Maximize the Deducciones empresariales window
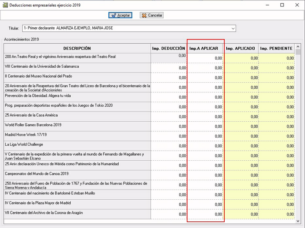This screenshot has width=305, height=228. 282,5
